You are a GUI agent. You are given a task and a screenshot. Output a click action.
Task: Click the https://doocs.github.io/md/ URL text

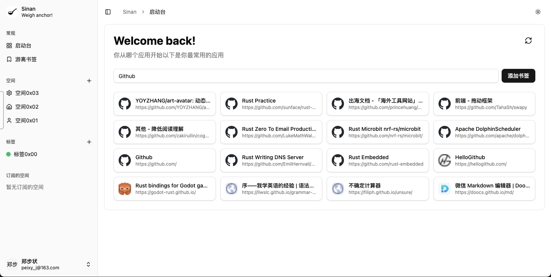[x=484, y=192]
